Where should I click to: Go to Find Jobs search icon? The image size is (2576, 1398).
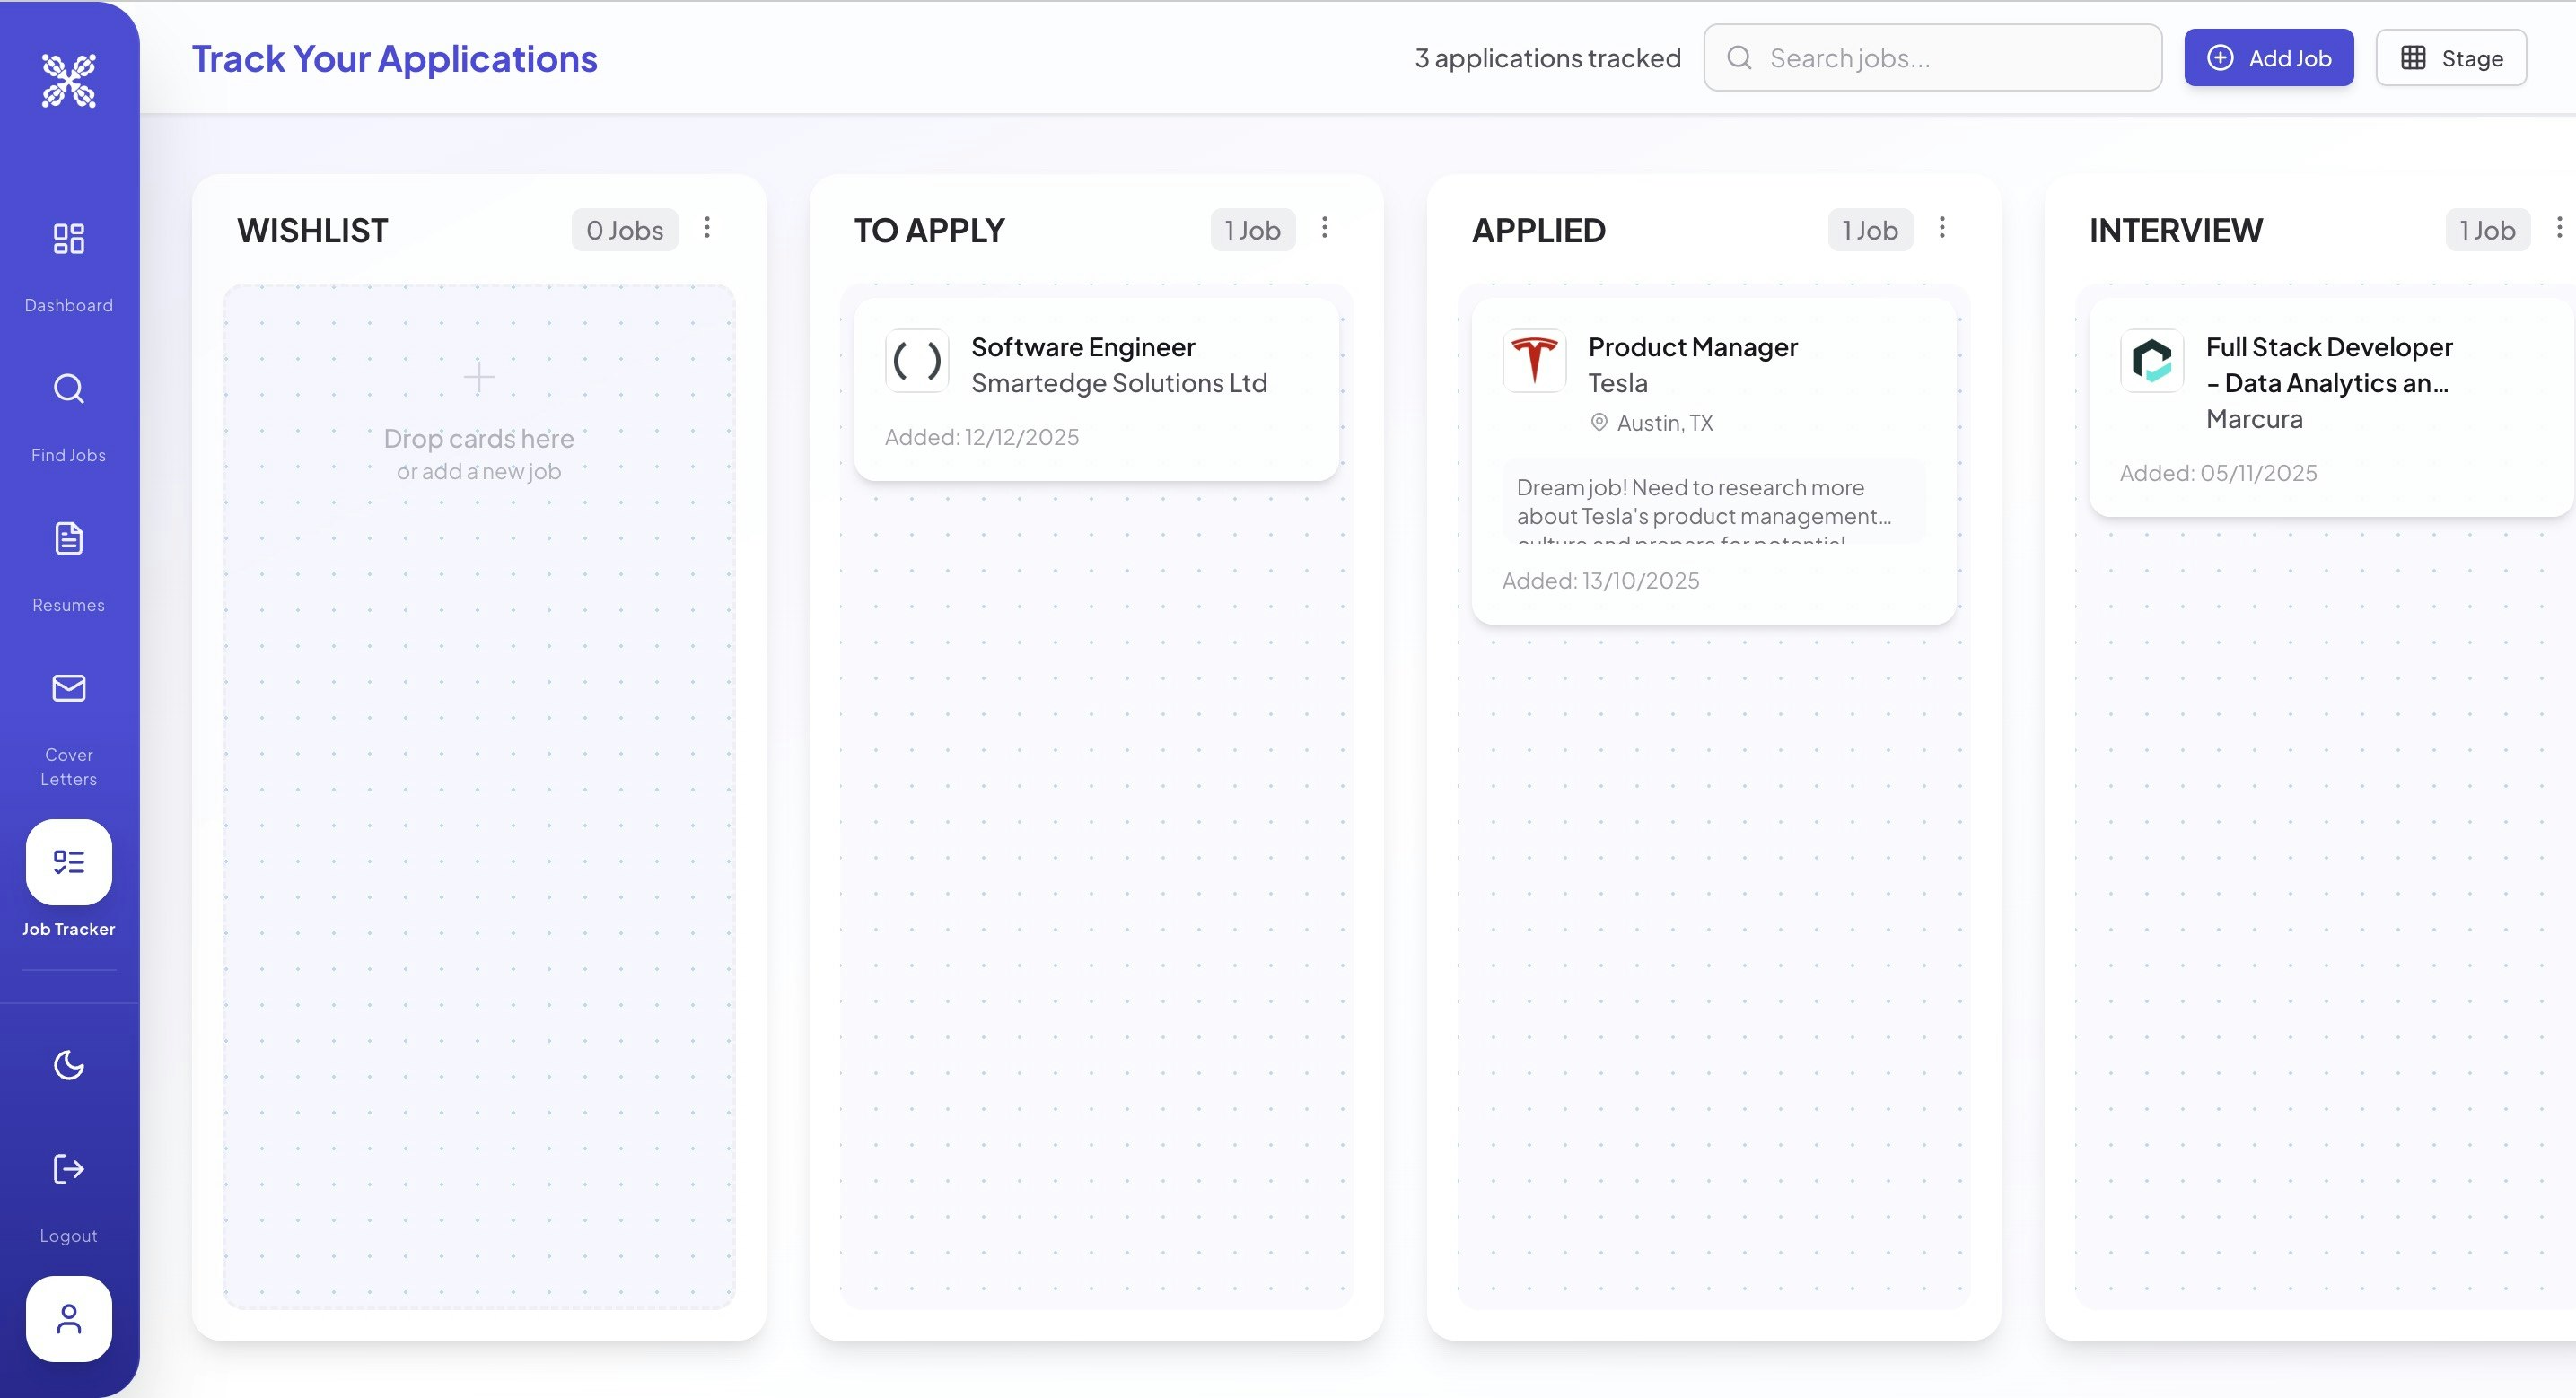click(68, 389)
